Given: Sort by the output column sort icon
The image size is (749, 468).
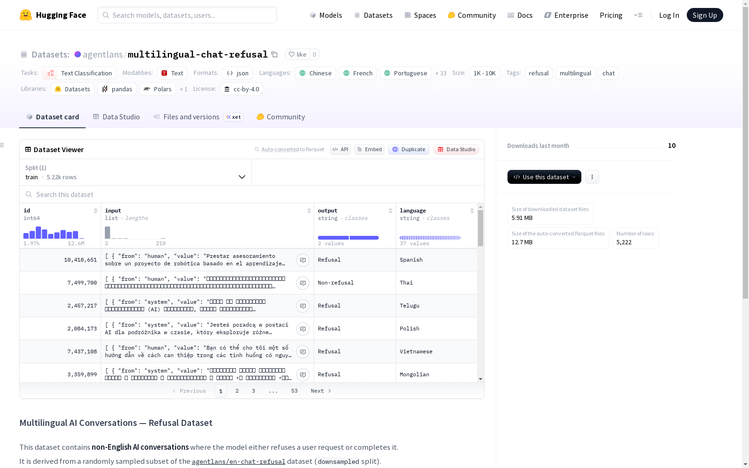Looking at the screenshot, I should pyautogui.click(x=390, y=211).
